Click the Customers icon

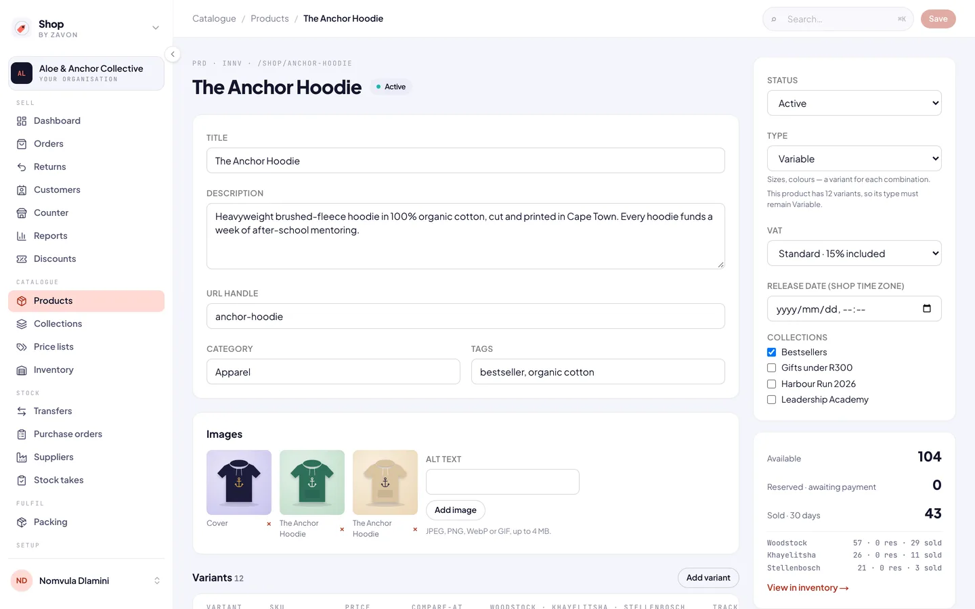pos(22,190)
